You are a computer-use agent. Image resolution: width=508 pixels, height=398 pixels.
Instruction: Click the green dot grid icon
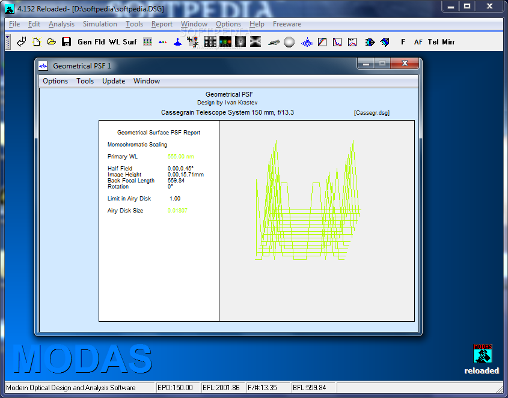(147, 42)
